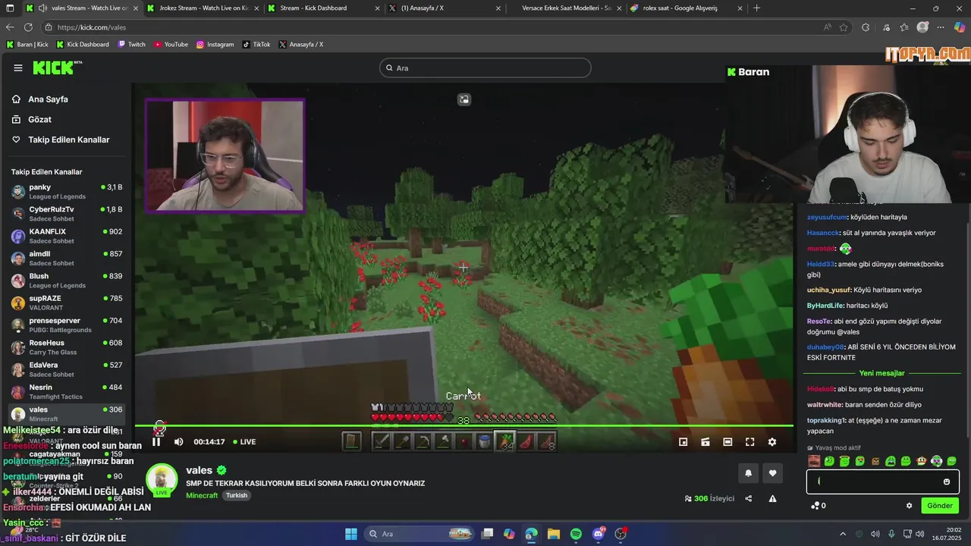Insert the first face emote
This screenshot has width=971, height=546.
(814, 461)
